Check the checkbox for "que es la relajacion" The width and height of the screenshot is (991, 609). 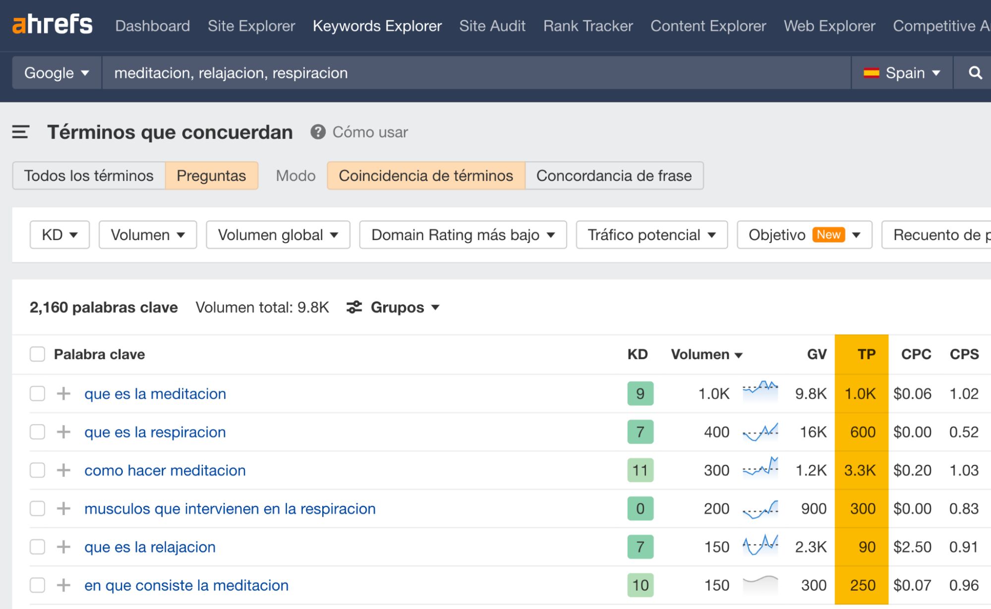pyautogui.click(x=37, y=547)
